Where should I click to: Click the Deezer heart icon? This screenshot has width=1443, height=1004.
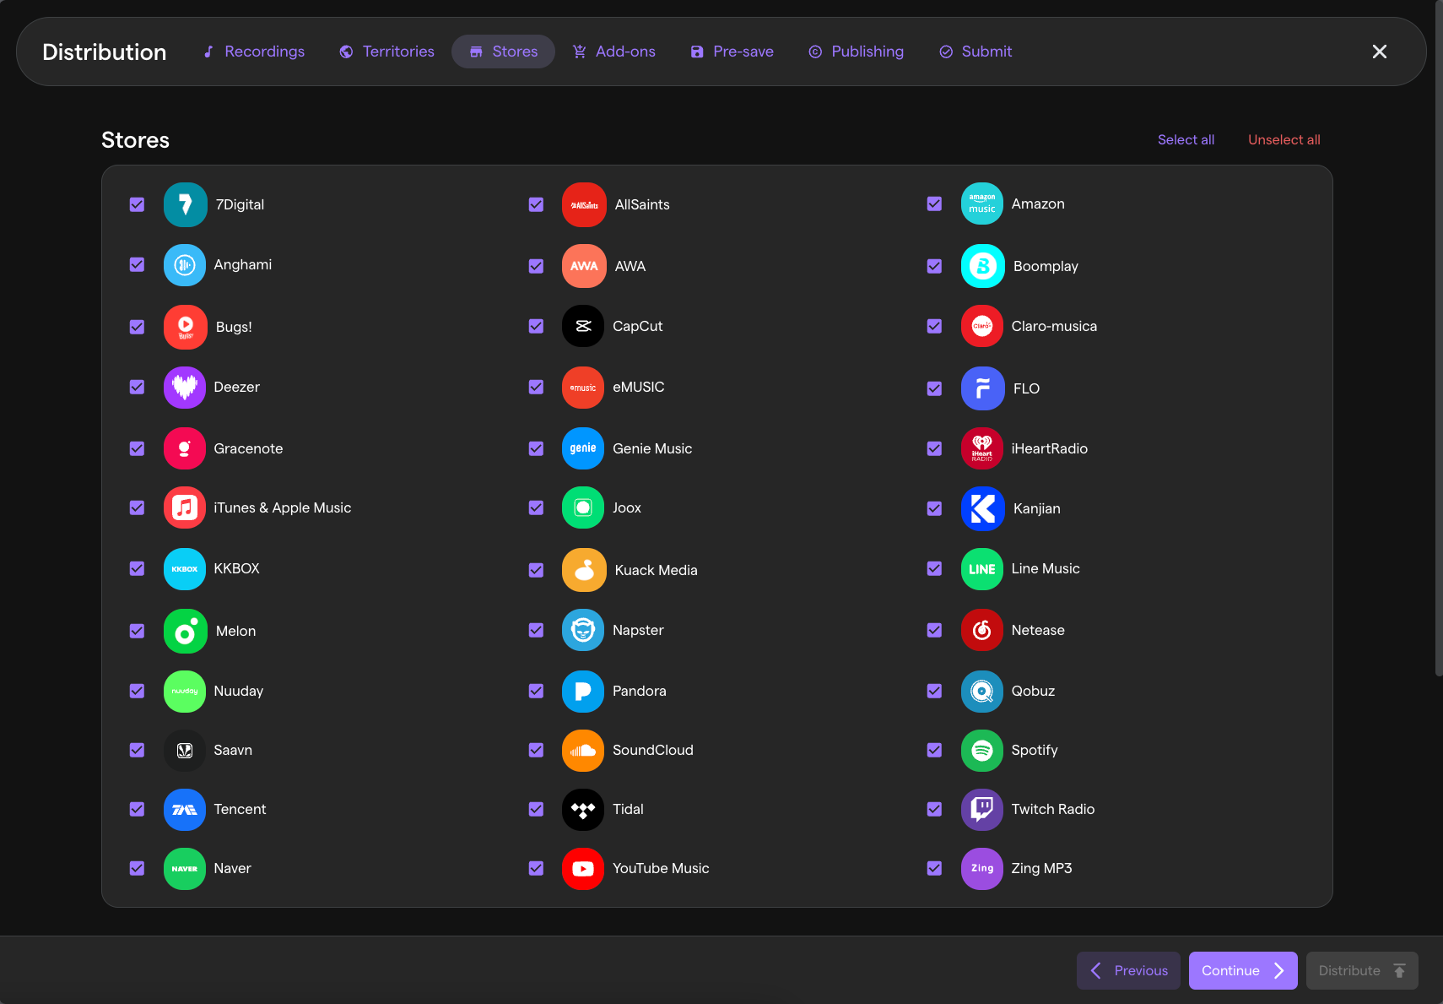click(185, 387)
